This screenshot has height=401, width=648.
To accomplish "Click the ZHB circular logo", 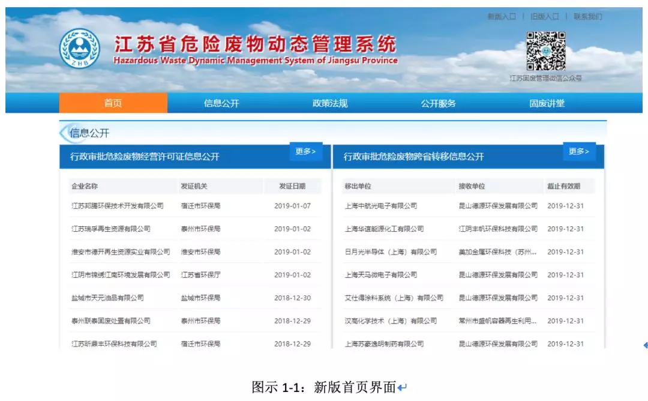I will tap(80, 48).
